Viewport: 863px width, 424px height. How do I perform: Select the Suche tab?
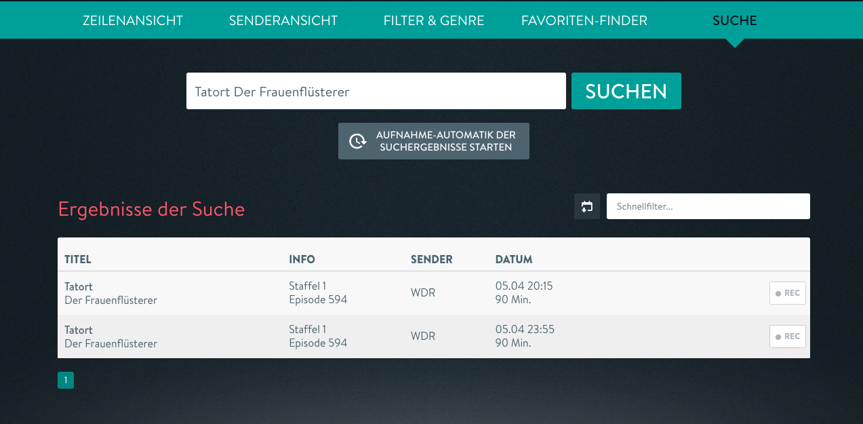tap(735, 20)
